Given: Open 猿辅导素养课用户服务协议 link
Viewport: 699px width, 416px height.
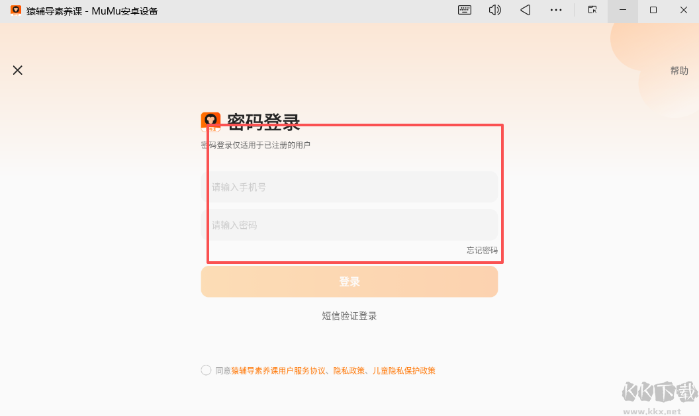Looking at the screenshot, I should point(278,370).
